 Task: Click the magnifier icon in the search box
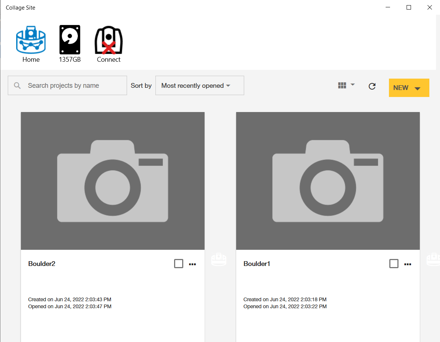click(17, 86)
